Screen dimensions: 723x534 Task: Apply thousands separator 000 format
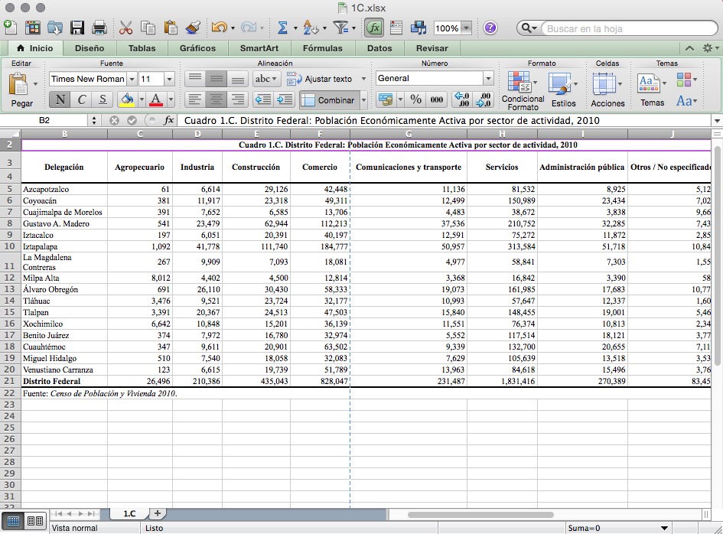click(x=437, y=99)
